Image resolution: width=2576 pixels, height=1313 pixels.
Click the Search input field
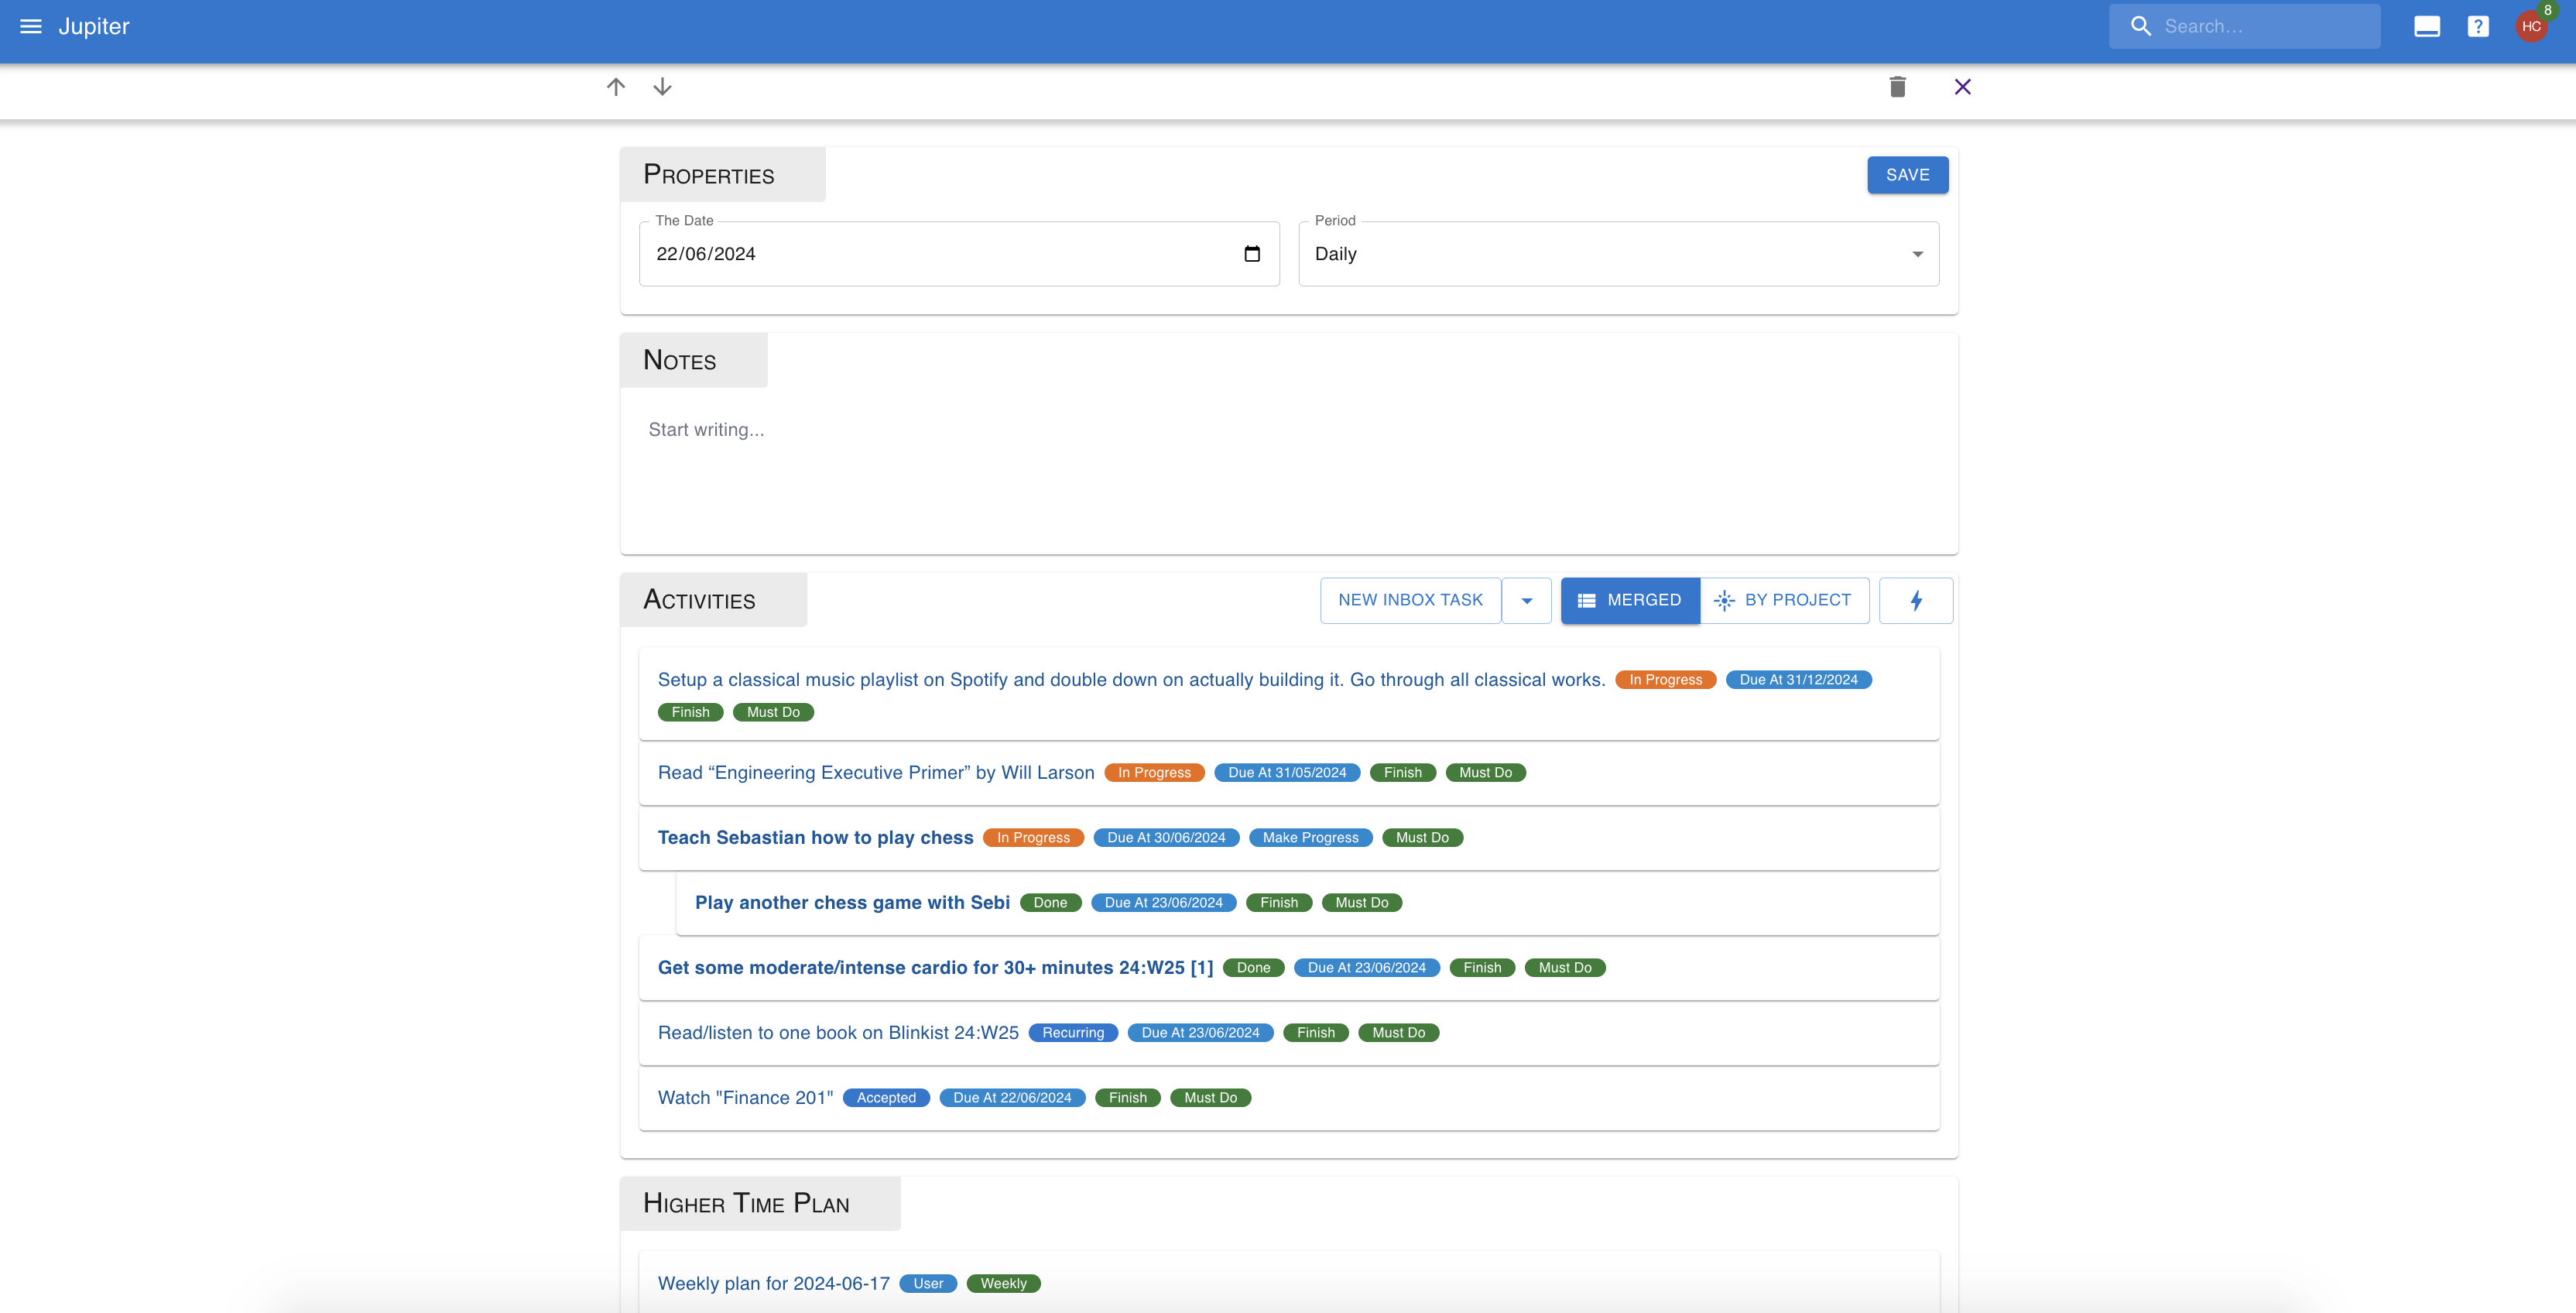(2265, 27)
